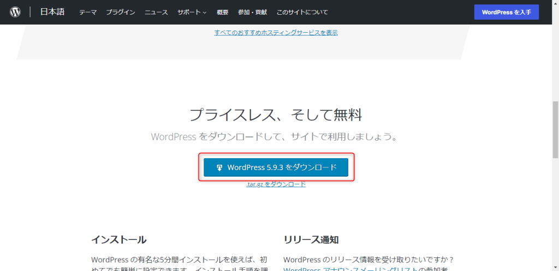
Task: Click the WordPress を入手 button
Action: (506, 12)
